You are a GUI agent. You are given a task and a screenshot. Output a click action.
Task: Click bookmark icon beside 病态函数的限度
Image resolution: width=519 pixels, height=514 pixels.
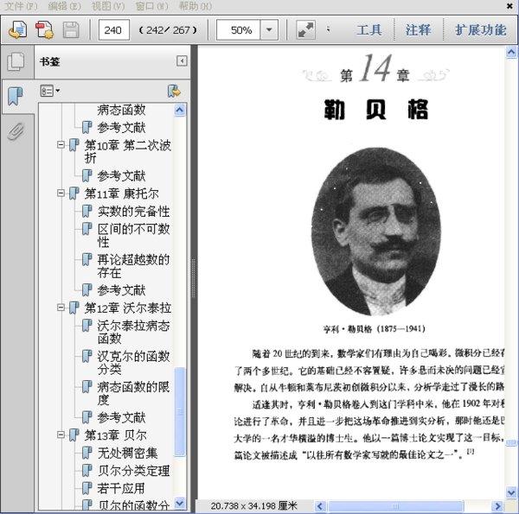[x=86, y=387]
